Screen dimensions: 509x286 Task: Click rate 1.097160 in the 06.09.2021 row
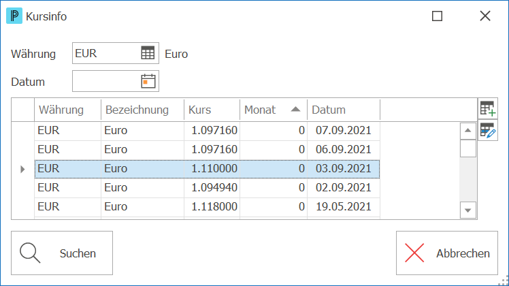click(212, 150)
